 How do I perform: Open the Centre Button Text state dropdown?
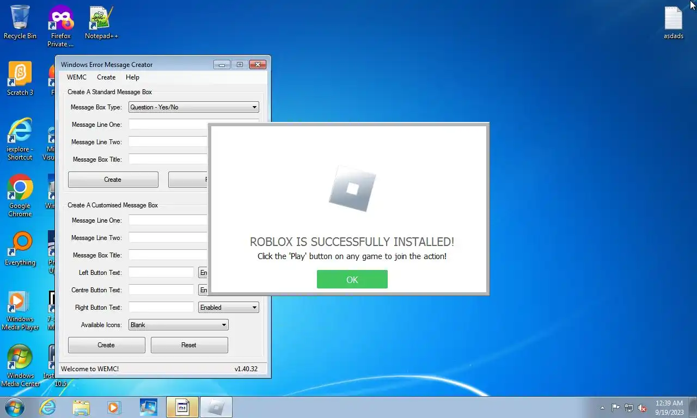[203, 290]
